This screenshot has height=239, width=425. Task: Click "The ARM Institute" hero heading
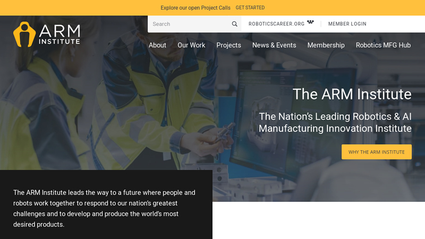352,94
